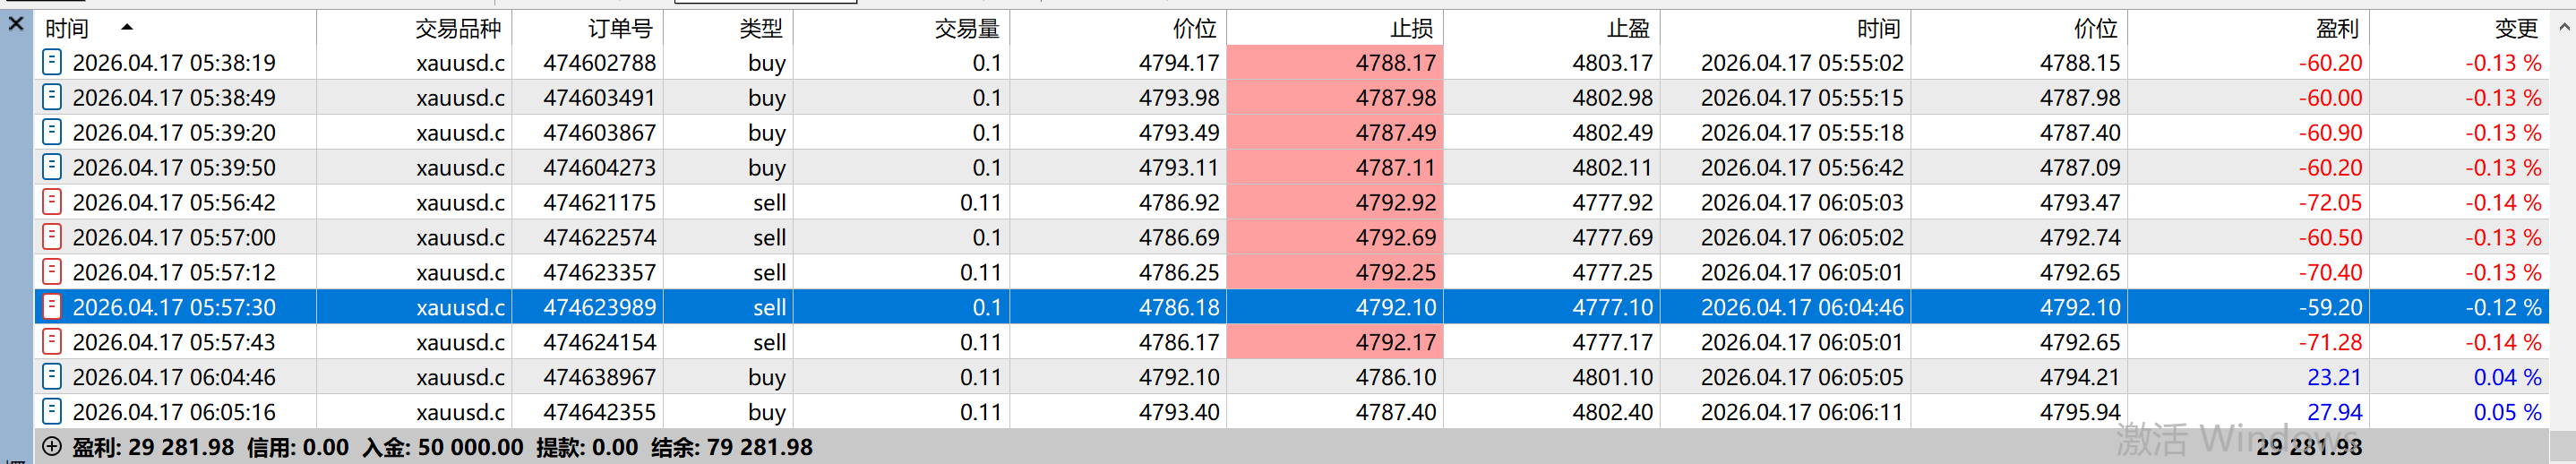The image size is (2576, 464).
Task: Click the buy icon for order 474642355
Action: click(52, 412)
